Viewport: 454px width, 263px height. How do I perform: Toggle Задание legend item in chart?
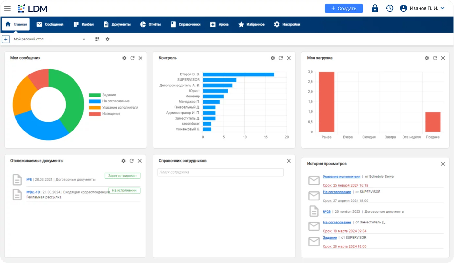point(102,95)
